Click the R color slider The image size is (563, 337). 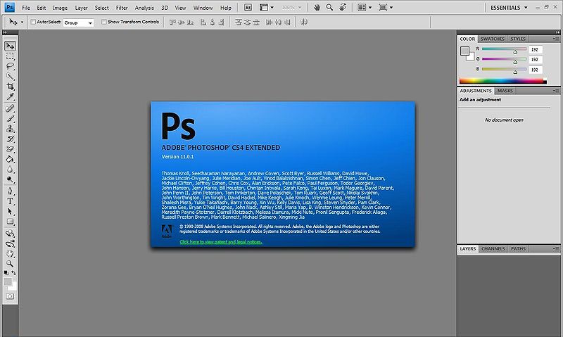click(504, 49)
